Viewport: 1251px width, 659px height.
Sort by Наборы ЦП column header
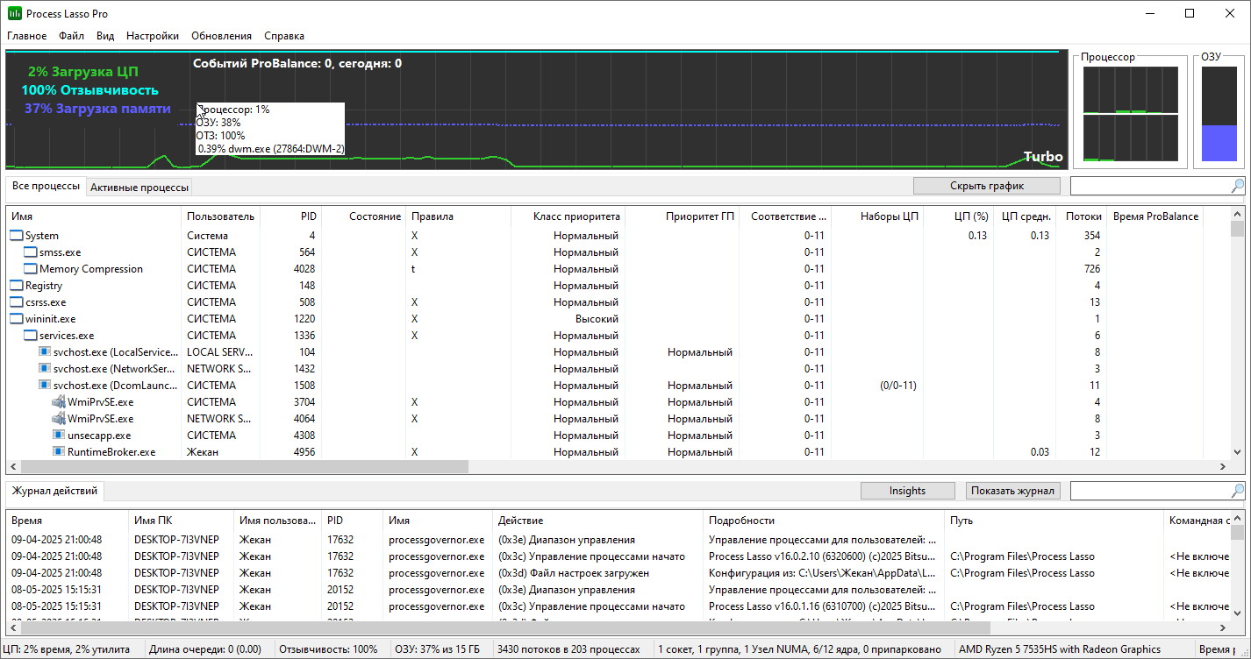tap(876, 216)
